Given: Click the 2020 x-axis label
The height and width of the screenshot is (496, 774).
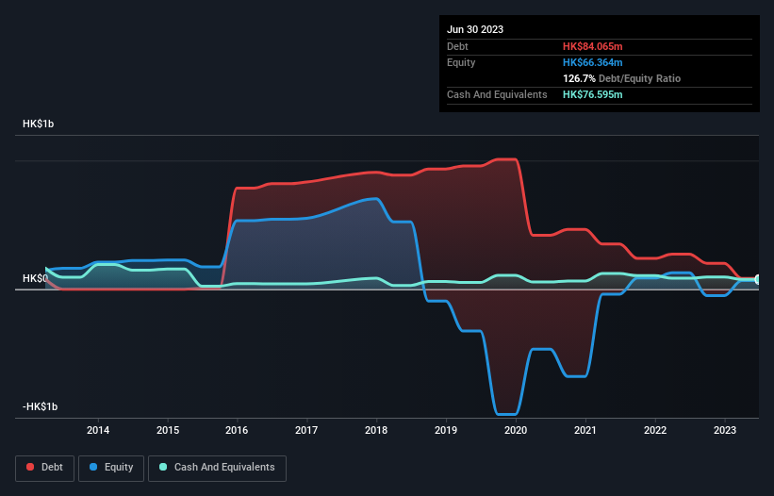Looking at the screenshot, I should pyautogui.click(x=516, y=430).
